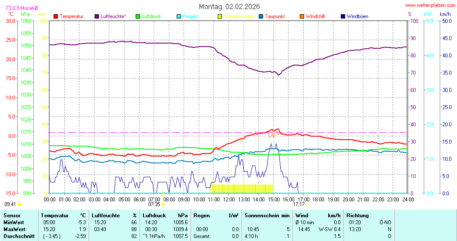Click the Richtung header in the table

[x=357, y=215]
